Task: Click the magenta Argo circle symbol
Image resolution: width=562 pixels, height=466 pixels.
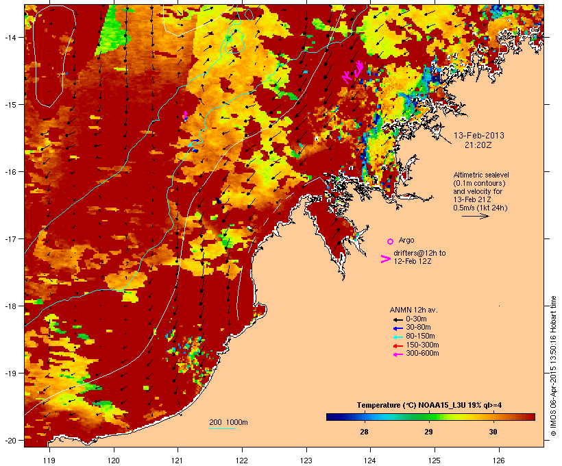Action: (x=390, y=241)
